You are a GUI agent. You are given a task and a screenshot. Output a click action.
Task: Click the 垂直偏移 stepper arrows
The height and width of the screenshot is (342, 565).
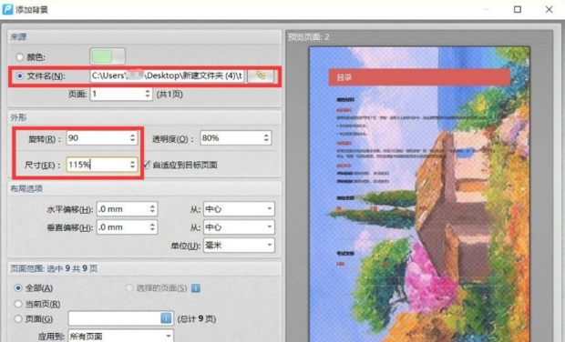pyautogui.click(x=152, y=226)
